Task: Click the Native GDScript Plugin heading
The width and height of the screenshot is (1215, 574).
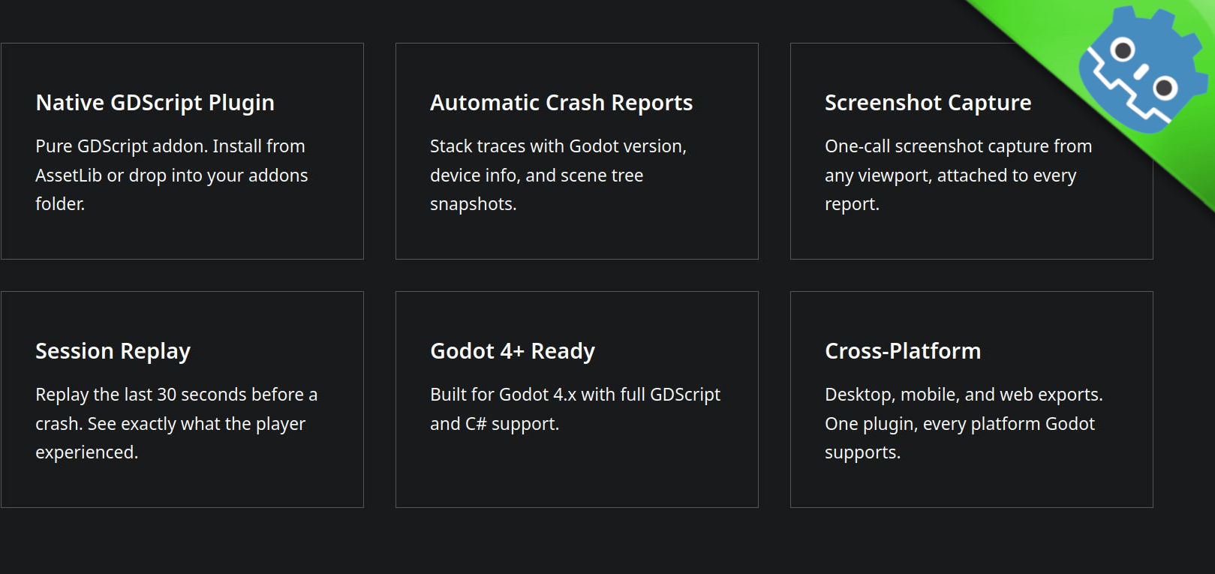Action: coord(155,103)
